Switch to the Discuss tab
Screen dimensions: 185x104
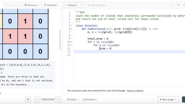[32, 5]
